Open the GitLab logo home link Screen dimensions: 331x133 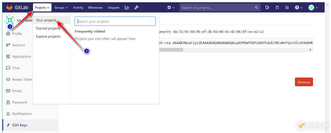(x=17, y=7)
